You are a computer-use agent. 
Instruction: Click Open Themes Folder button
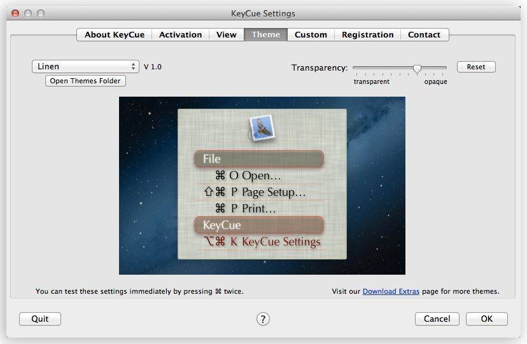coord(85,81)
